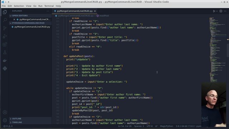Open the Terminal menu
The image size is (229, 129).
(49, 6)
